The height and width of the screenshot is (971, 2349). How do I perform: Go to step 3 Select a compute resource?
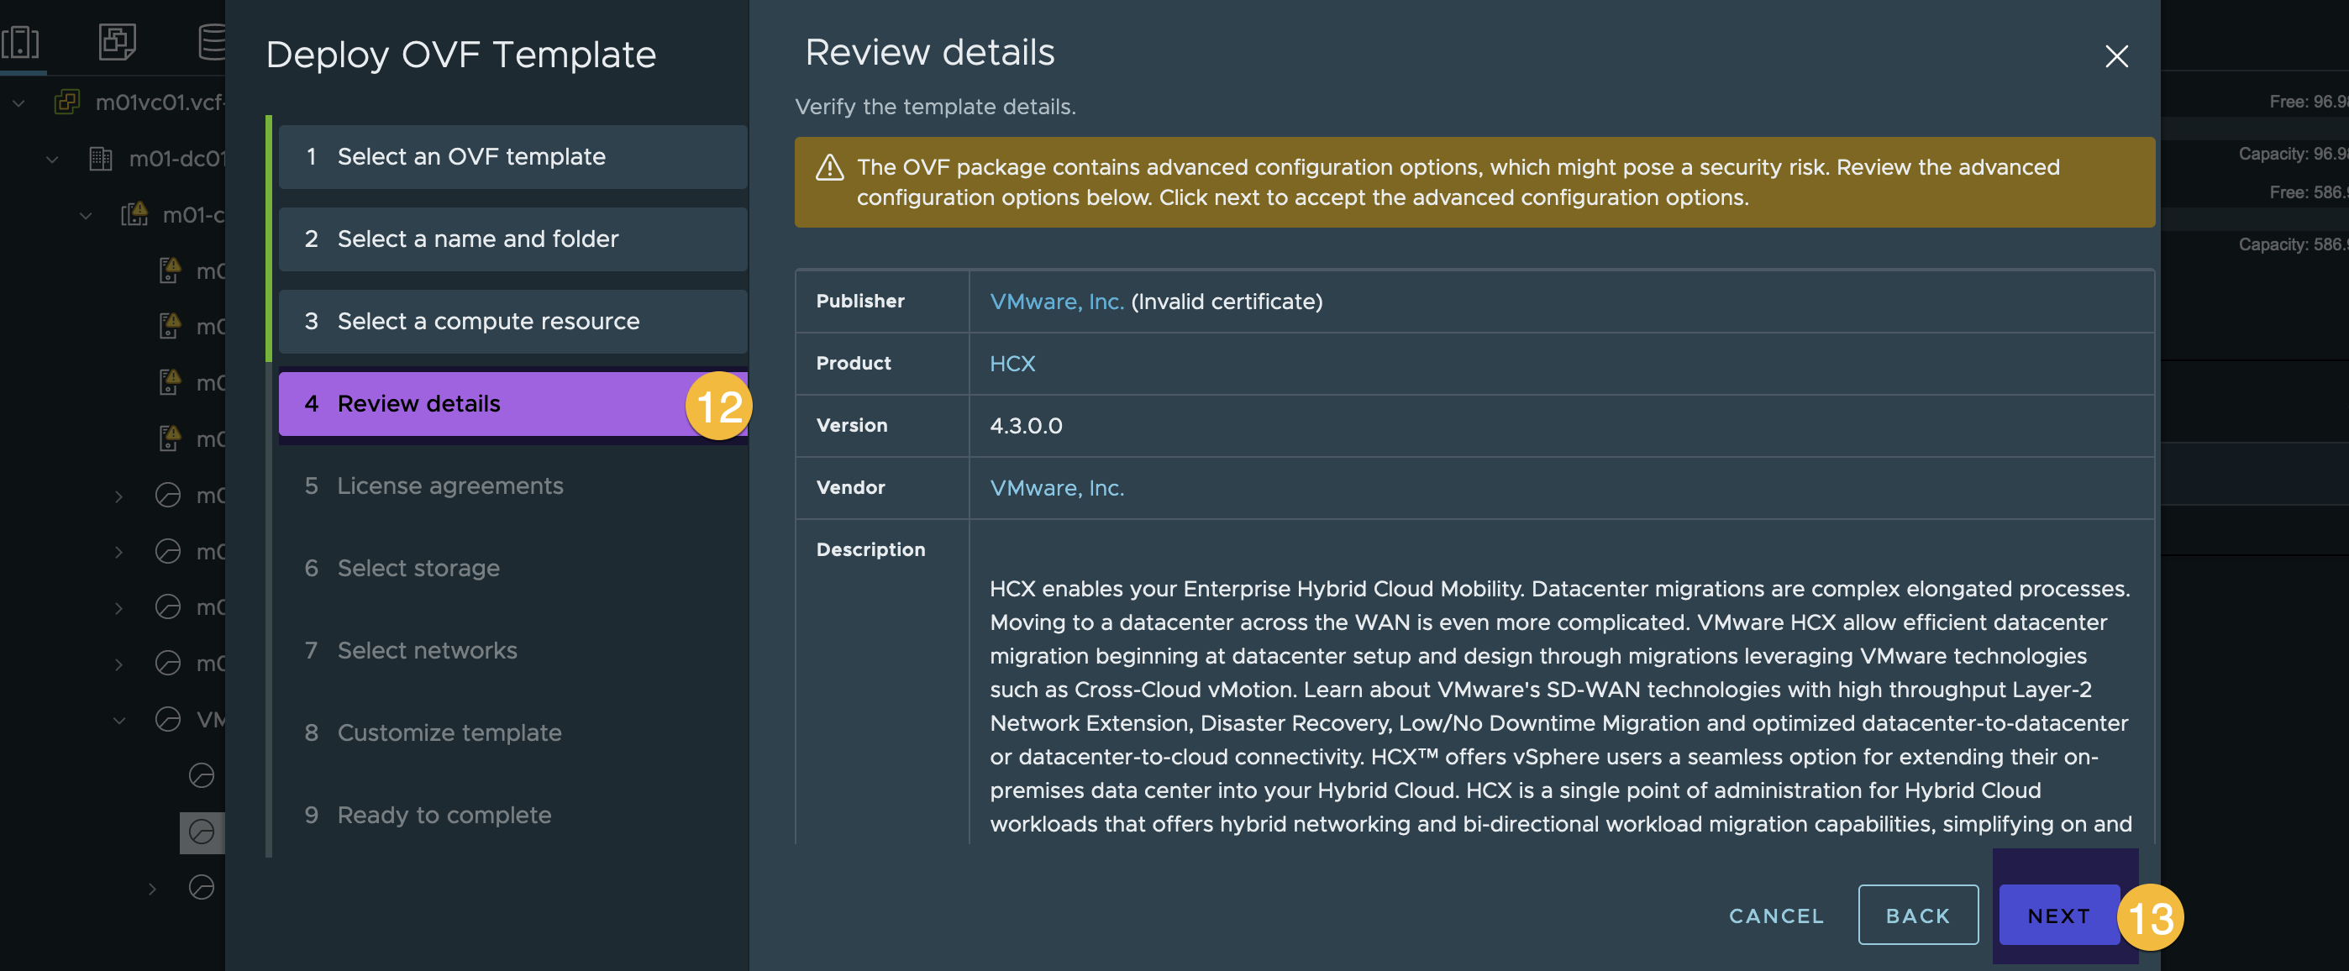click(513, 321)
